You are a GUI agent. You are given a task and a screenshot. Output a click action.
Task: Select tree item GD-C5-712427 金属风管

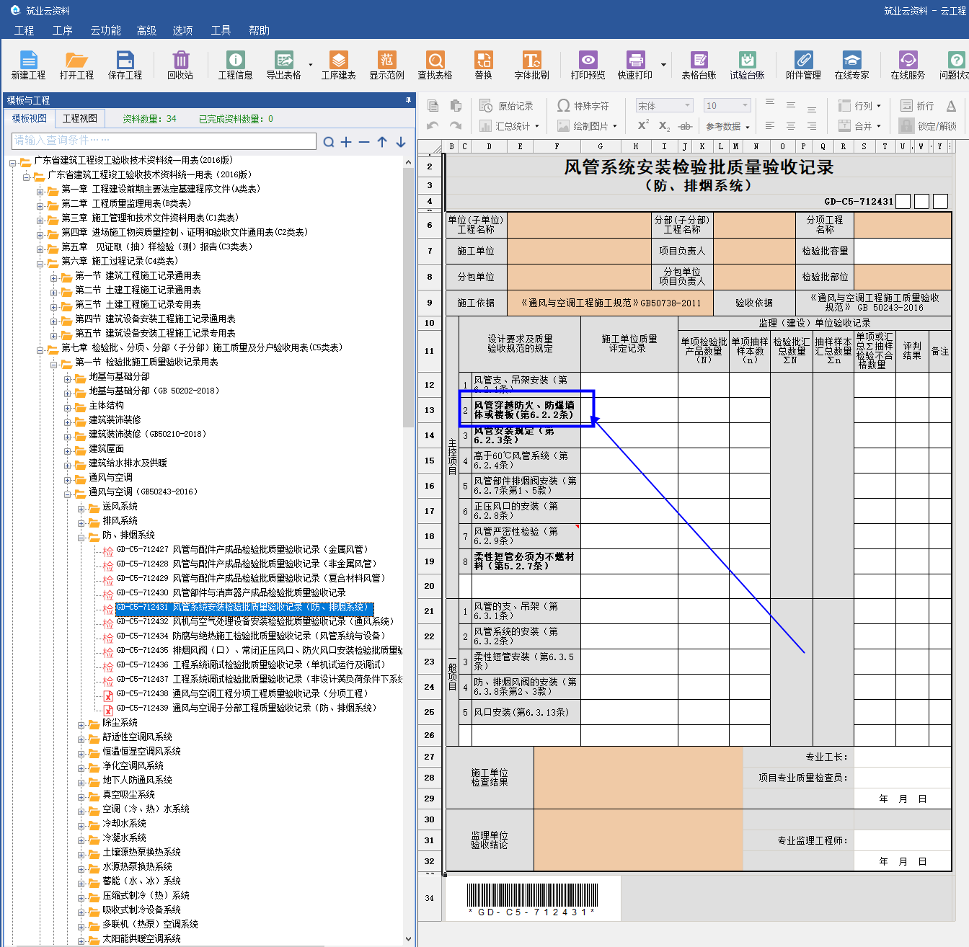point(242,549)
